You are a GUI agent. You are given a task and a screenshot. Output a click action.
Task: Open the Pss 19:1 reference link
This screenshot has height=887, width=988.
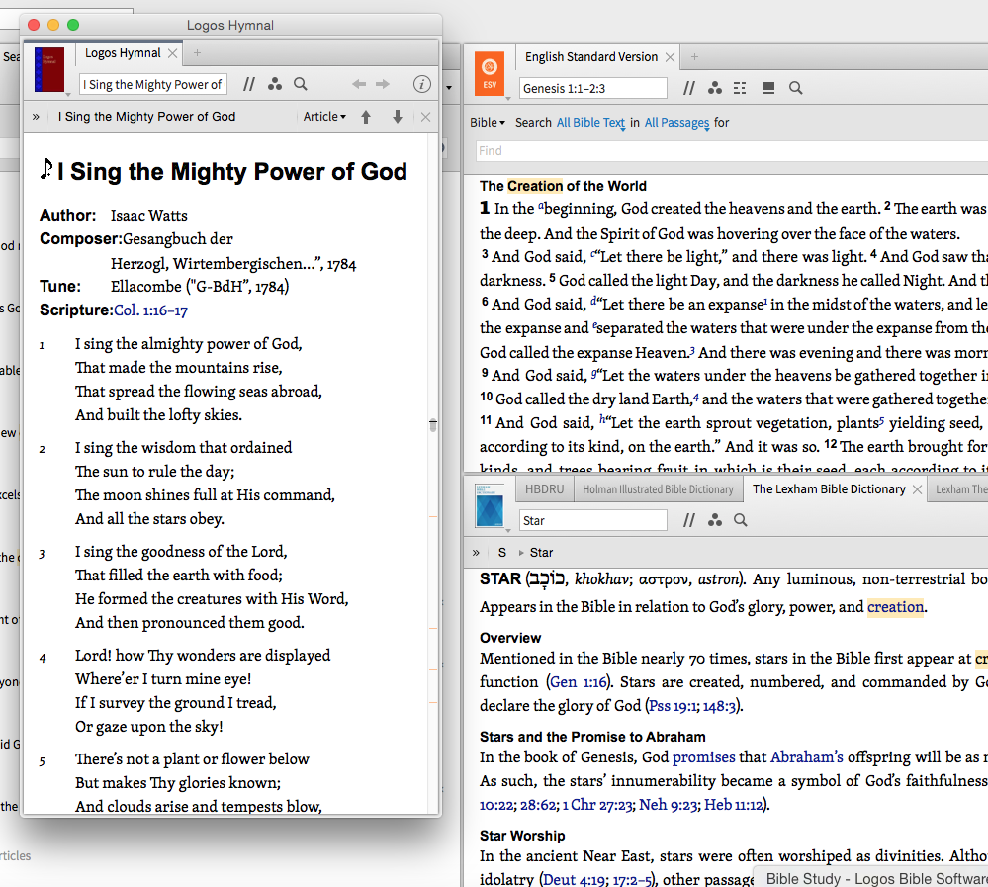click(674, 706)
